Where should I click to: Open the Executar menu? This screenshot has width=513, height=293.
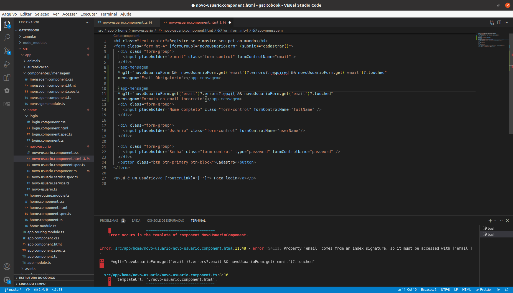click(x=88, y=14)
